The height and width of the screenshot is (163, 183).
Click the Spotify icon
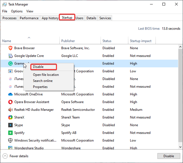pyautogui.click(x=10, y=133)
